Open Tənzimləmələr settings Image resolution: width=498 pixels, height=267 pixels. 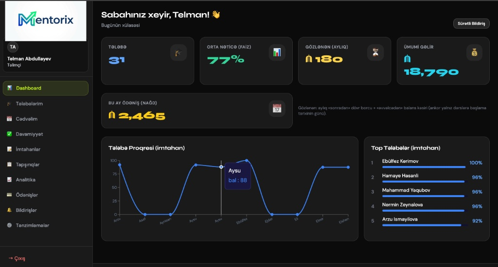[x=32, y=226]
